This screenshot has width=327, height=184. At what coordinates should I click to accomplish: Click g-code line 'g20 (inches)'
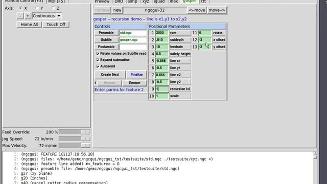34,178
